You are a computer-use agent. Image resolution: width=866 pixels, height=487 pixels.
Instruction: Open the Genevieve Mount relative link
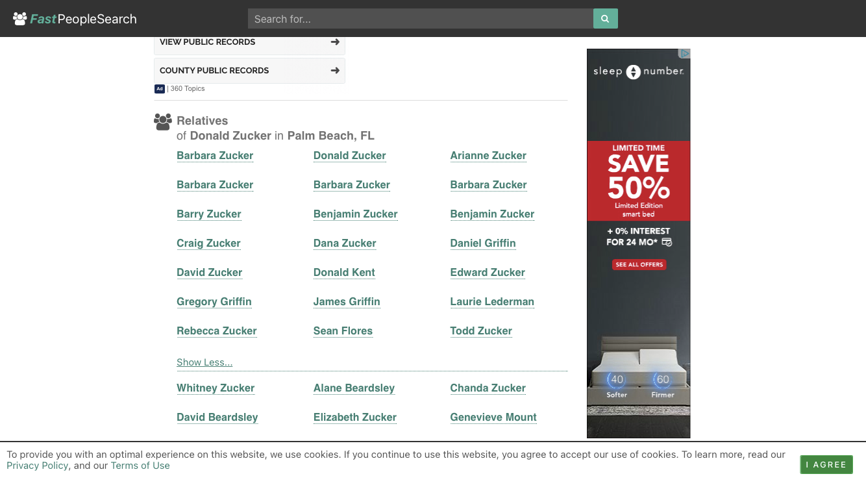coord(493,418)
